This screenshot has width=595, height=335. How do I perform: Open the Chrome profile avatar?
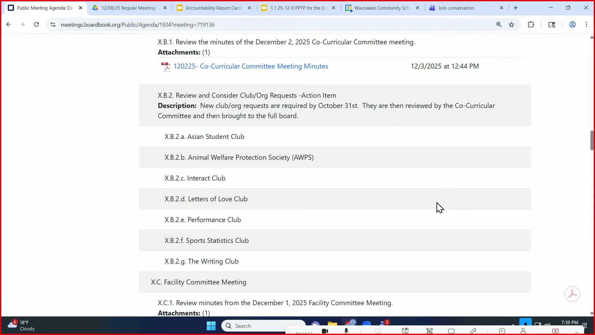pos(572,25)
